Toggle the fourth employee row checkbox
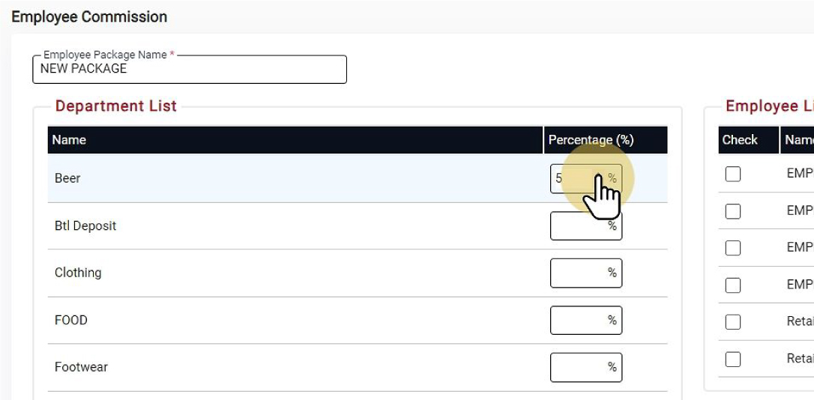This screenshot has height=400, width=814. (733, 285)
